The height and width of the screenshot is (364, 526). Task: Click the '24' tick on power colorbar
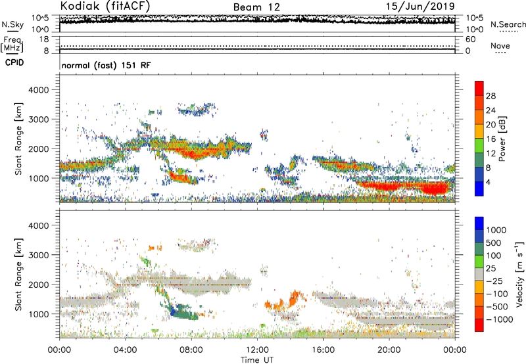coord(490,110)
